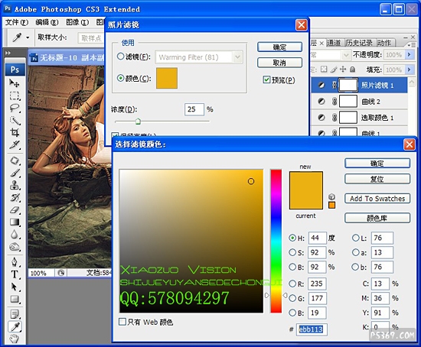421x347 pixels.
Task: Click the filter color swatch beside 颜色(C)
Action: click(167, 78)
